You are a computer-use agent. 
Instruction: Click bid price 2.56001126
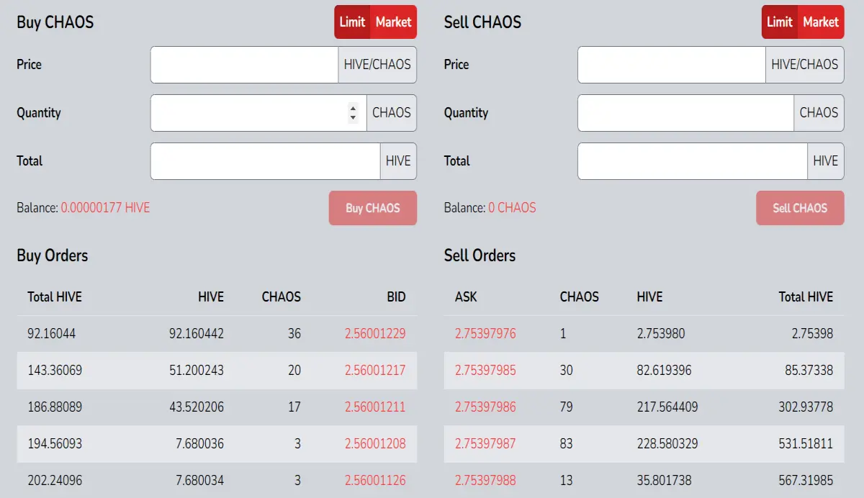point(375,481)
